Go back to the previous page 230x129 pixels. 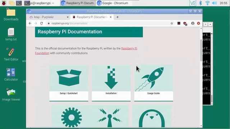coord(30,23)
